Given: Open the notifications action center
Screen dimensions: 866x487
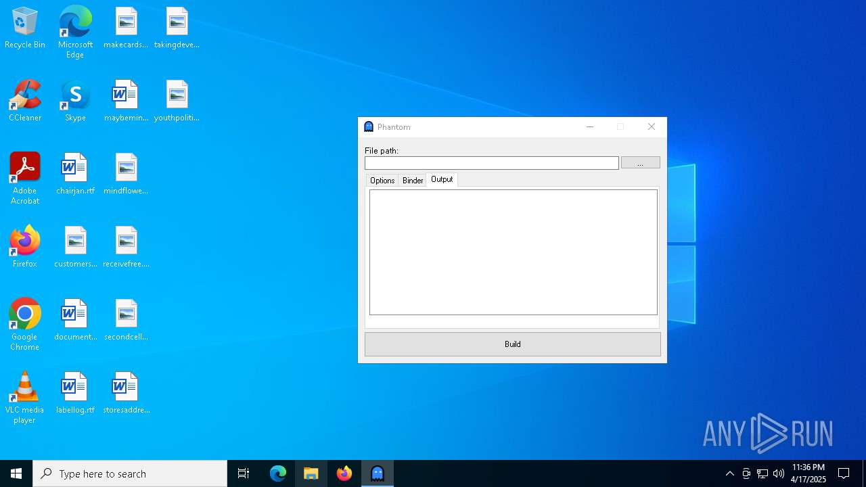Looking at the screenshot, I should [844, 473].
